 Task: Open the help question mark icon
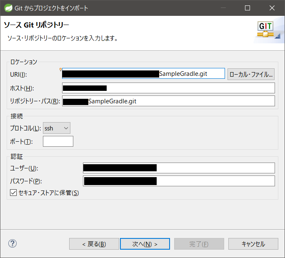click(x=12, y=243)
